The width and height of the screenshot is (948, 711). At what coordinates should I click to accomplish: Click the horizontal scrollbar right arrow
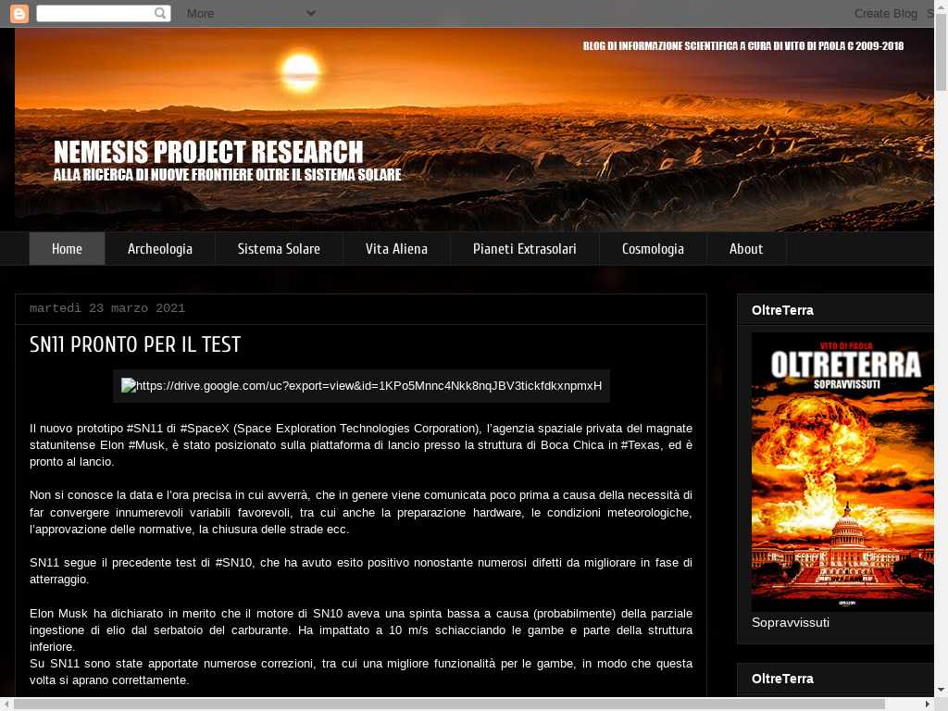927,705
